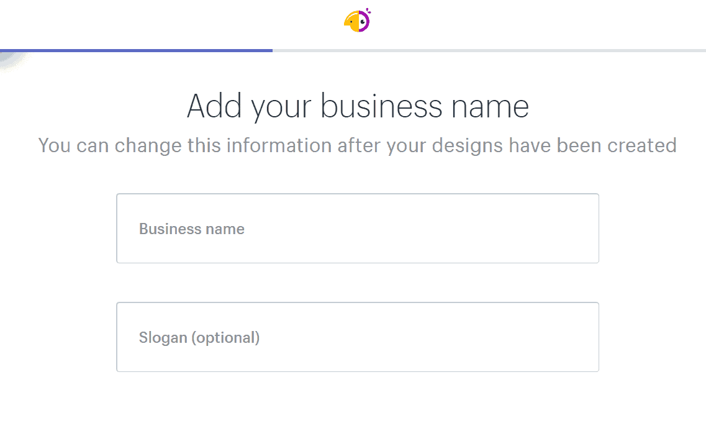Click the 'Add your business name' heading
This screenshot has width=706, height=431.
coord(357,106)
